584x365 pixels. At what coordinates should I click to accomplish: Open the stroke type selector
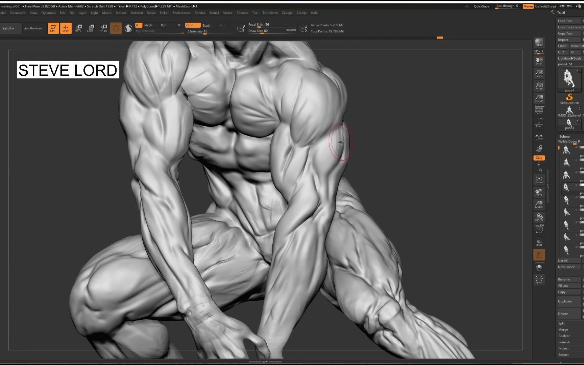[x=116, y=28]
